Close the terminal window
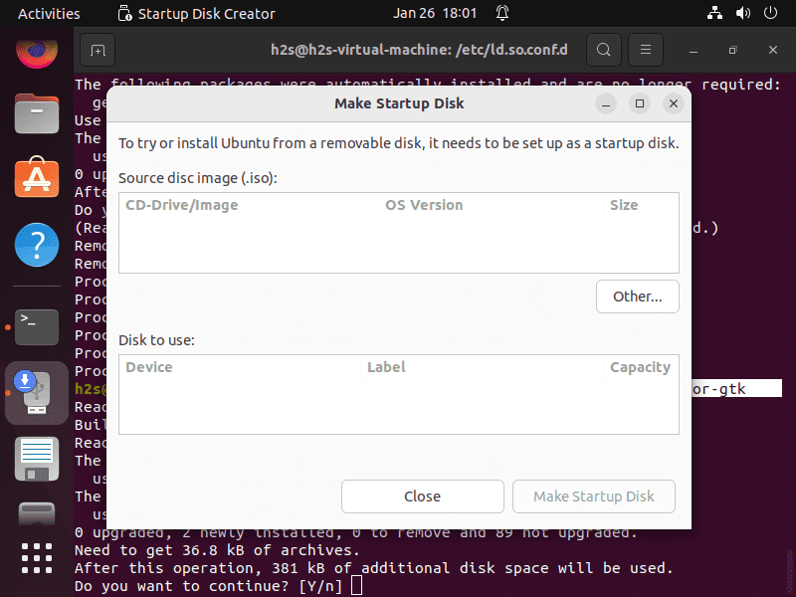The image size is (796, 597). point(773,50)
